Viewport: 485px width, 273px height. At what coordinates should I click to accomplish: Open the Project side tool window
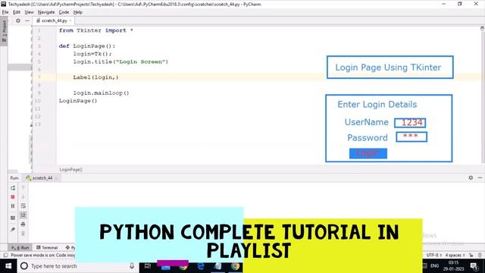(4, 32)
